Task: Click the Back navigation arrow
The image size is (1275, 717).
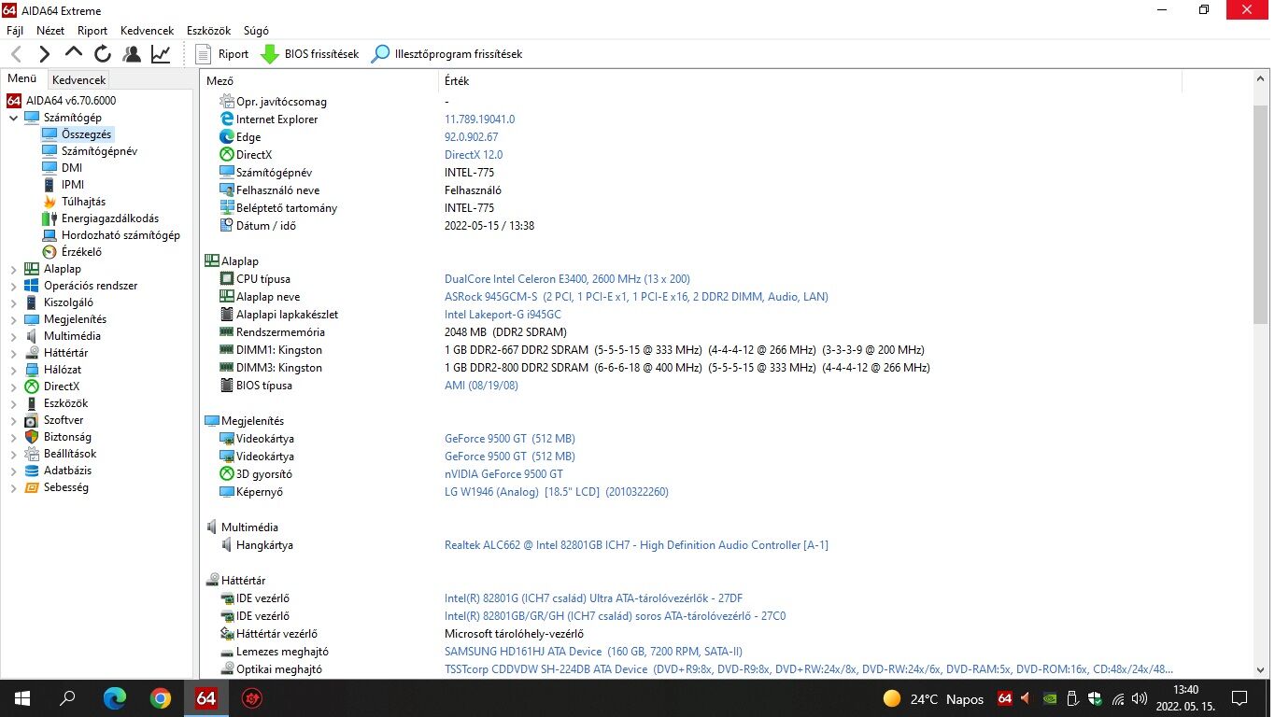Action: [x=16, y=54]
